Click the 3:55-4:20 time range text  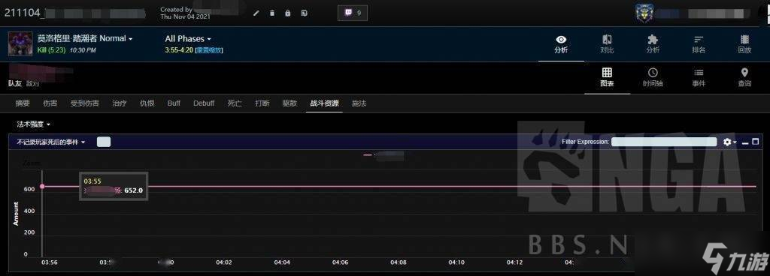pyautogui.click(x=179, y=50)
